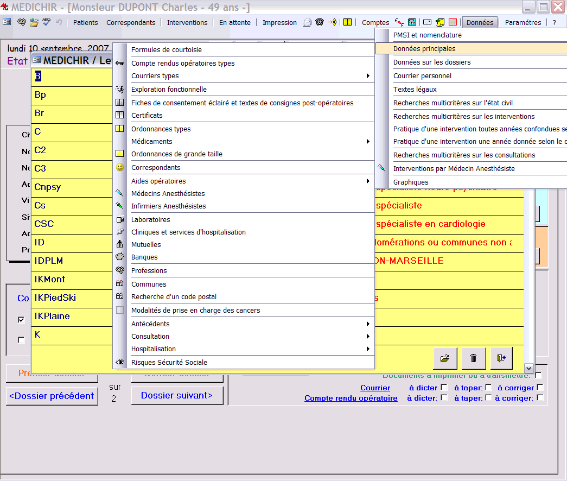567x481 pixels.
Task: Open the Interventions menu
Action: (187, 22)
